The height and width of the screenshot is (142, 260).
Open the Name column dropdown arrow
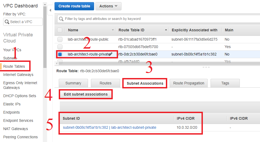pos(113,30)
